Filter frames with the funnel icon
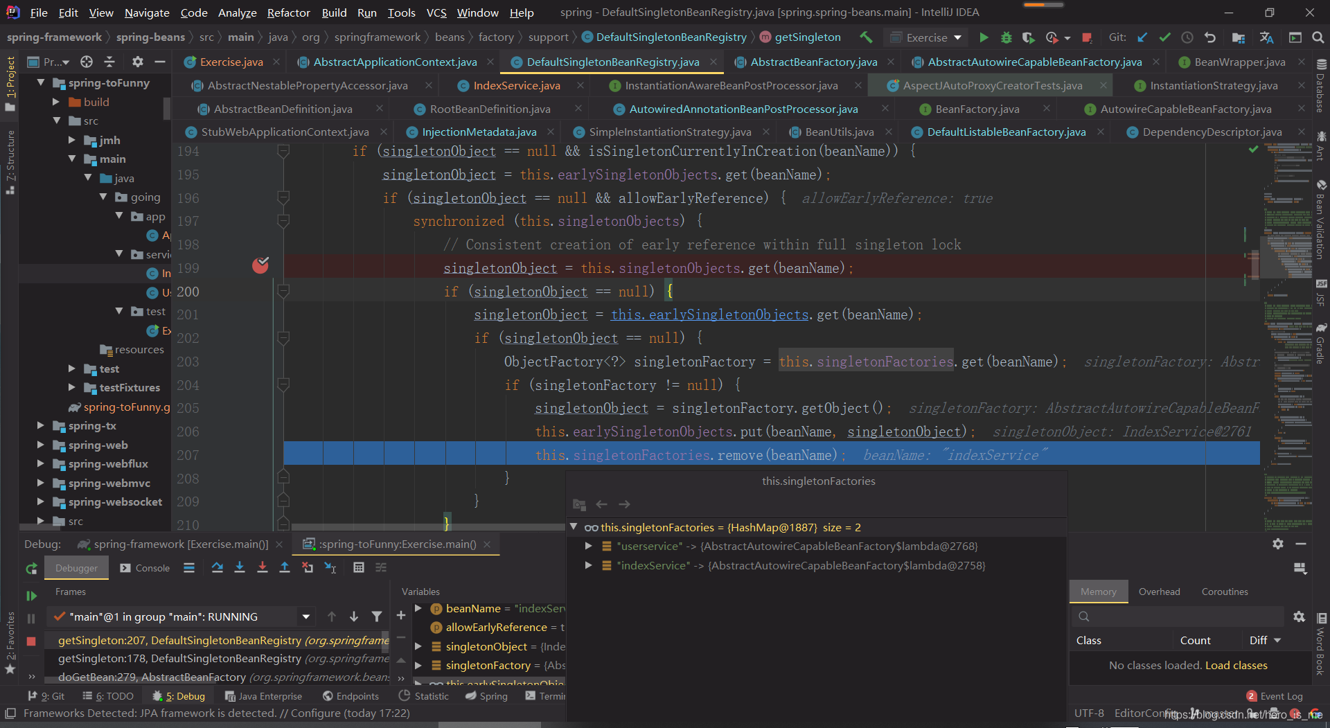 (376, 616)
